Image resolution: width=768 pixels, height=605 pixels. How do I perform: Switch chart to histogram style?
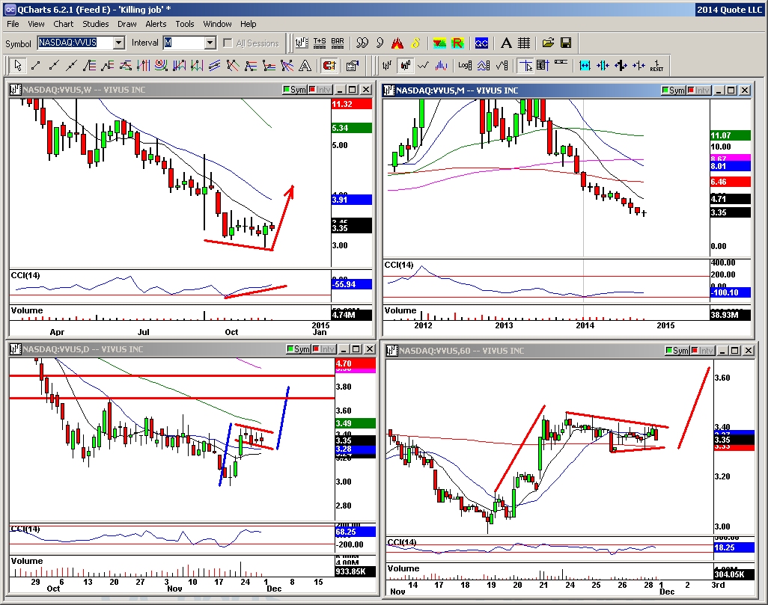pyautogui.click(x=442, y=65)
